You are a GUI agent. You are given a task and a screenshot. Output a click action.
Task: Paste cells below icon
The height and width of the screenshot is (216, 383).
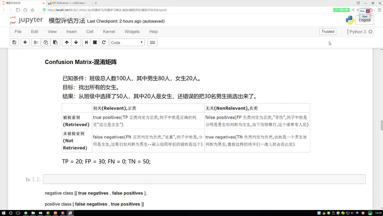(x=55, y=42)
